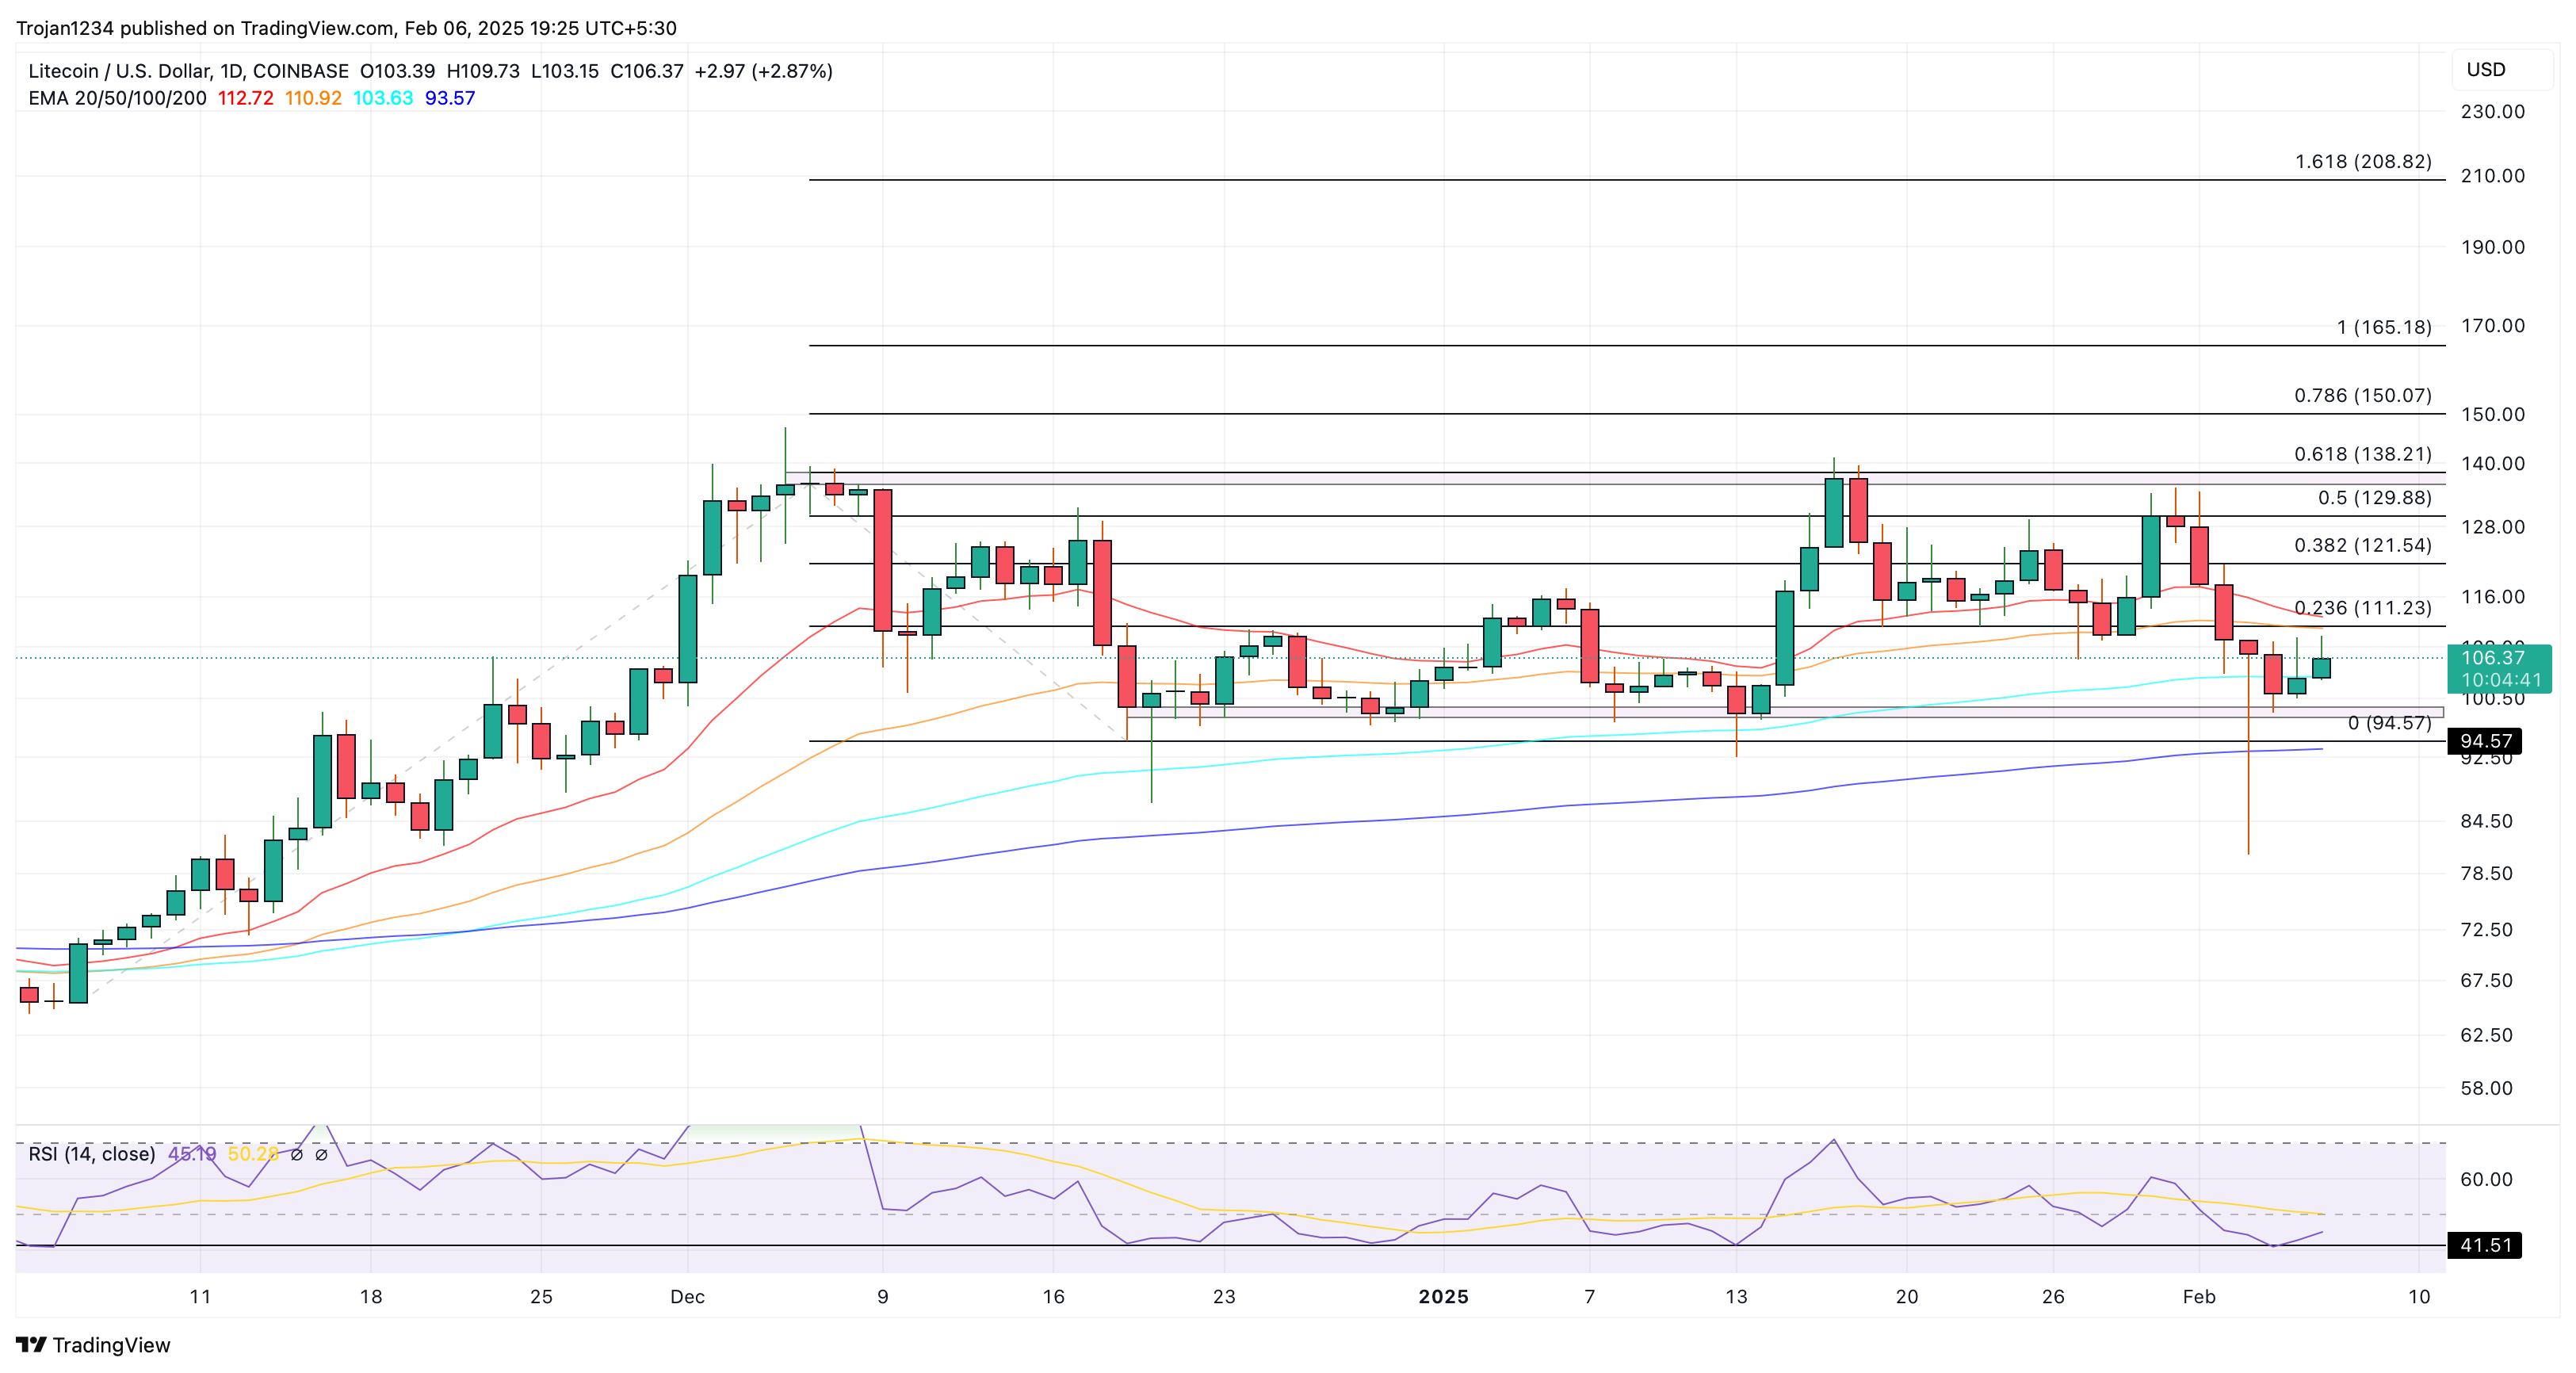The image size is (2576, 1373).
Task: Click the 13 date axis label
Action: 1737,1297
